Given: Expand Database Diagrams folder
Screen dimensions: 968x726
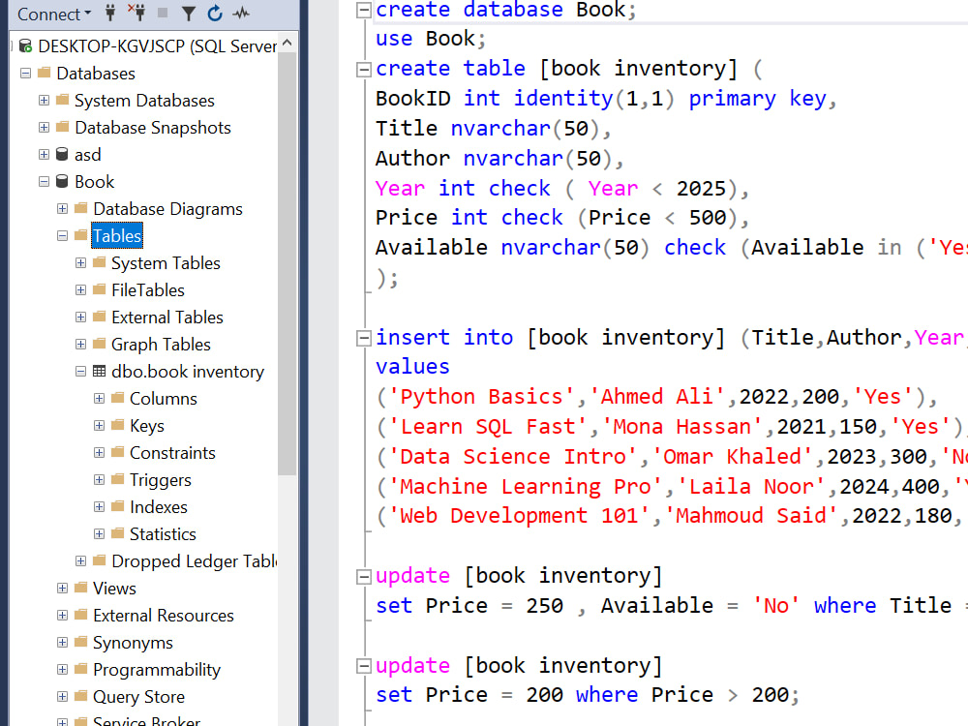Looking at the screenshot, I should [62, 209].
